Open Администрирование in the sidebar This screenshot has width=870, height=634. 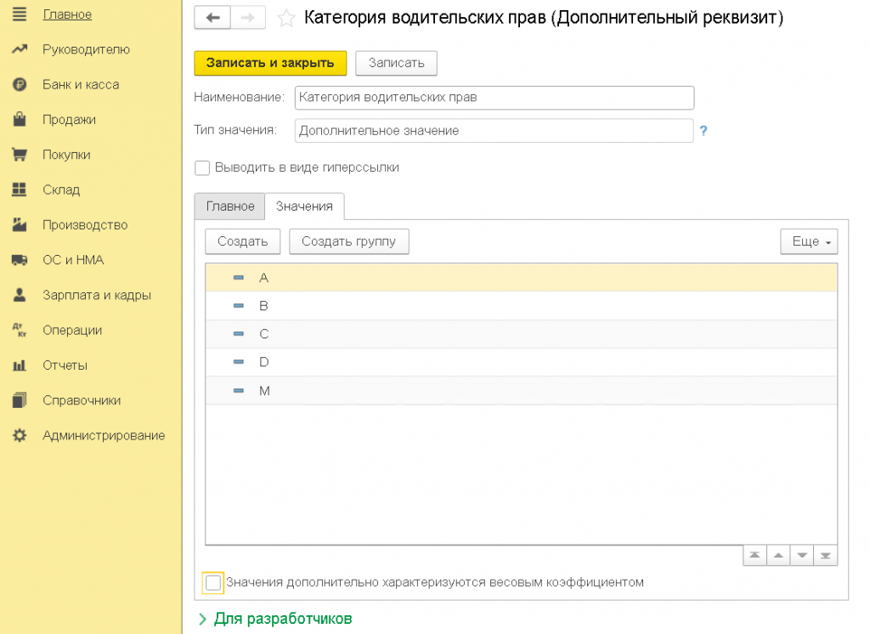click(104, 435)
